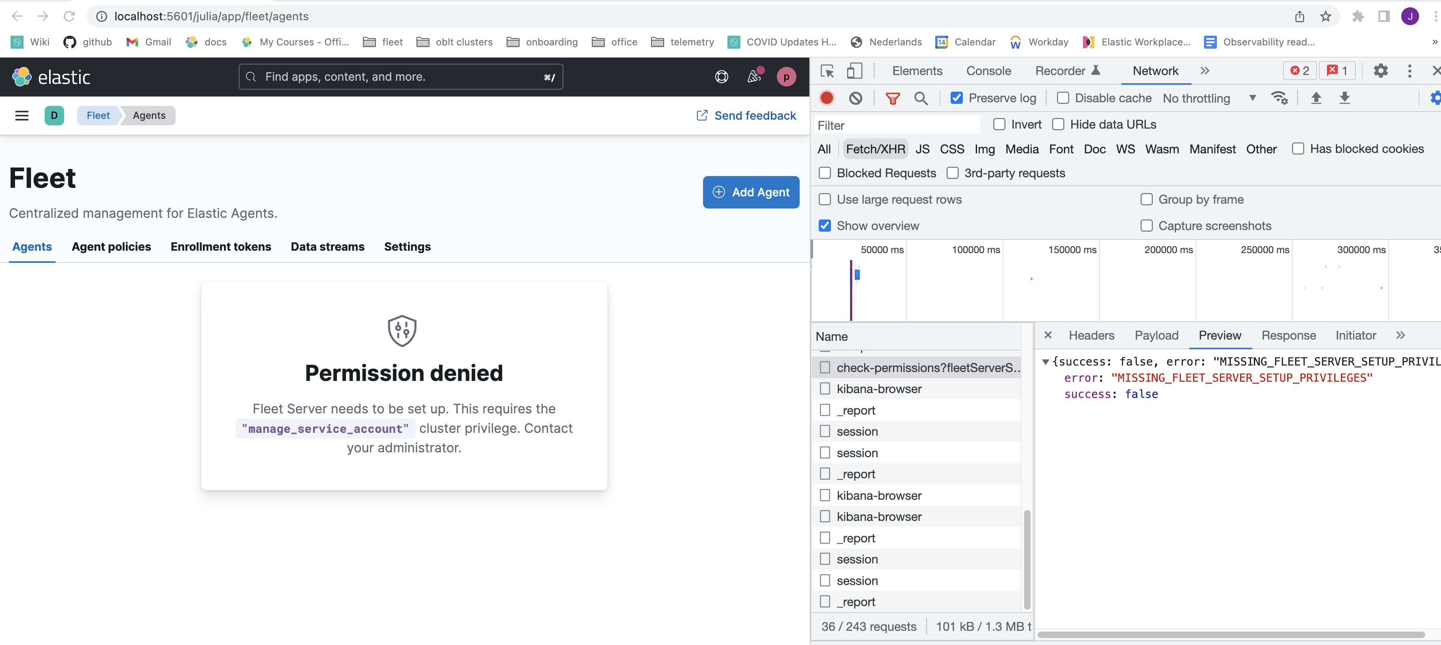1441x645 pixels.
Task: Uncheck Show overview option
Action: point(824,226)
